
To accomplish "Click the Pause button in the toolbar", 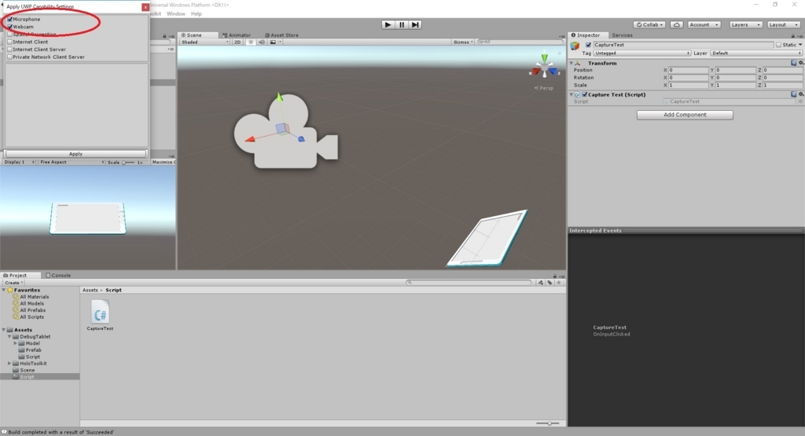I will coord(402,24).
